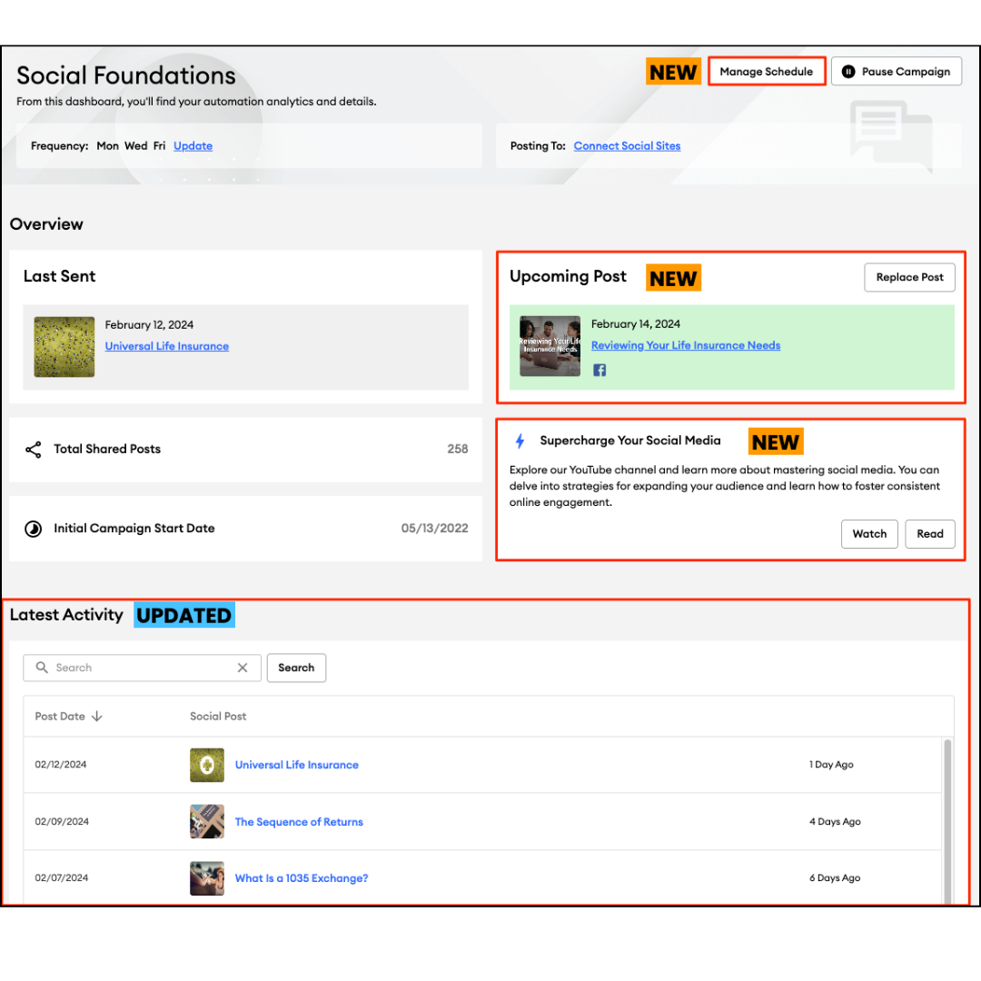Click the lightning bolt Supercharge icon
The image size is (981, 981).
pyautogui.click(x=520, y=441)
